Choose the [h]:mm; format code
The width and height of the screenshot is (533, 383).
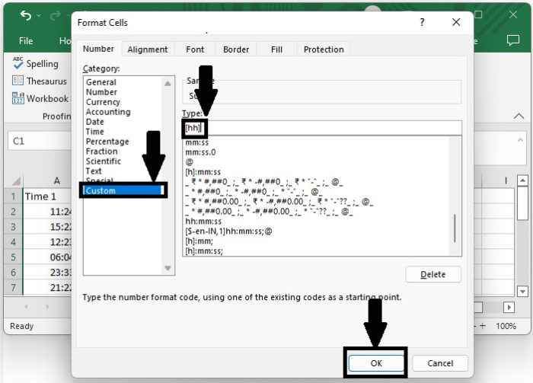tap(199, 241)
